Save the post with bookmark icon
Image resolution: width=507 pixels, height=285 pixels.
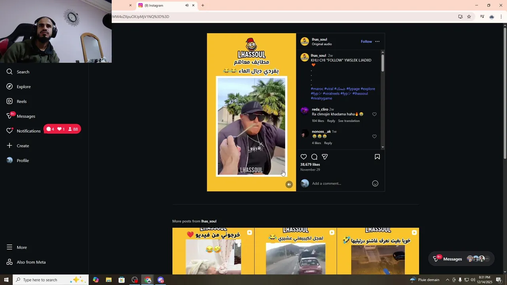pos(377,157)
